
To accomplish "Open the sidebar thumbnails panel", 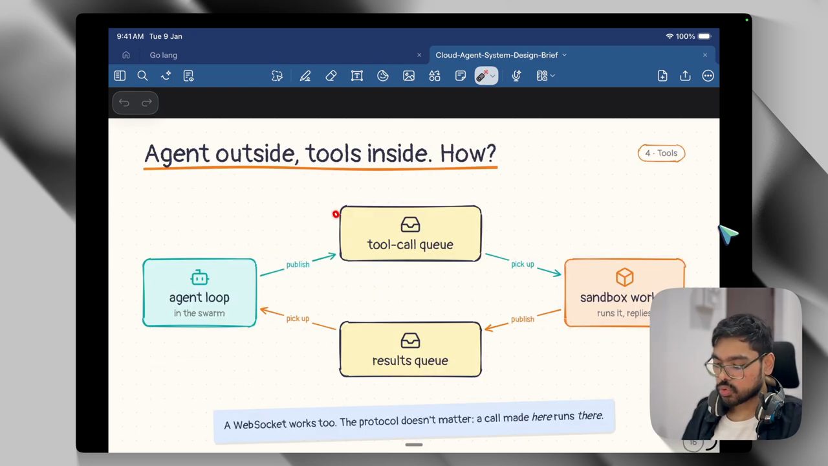I will click(120, 76).
